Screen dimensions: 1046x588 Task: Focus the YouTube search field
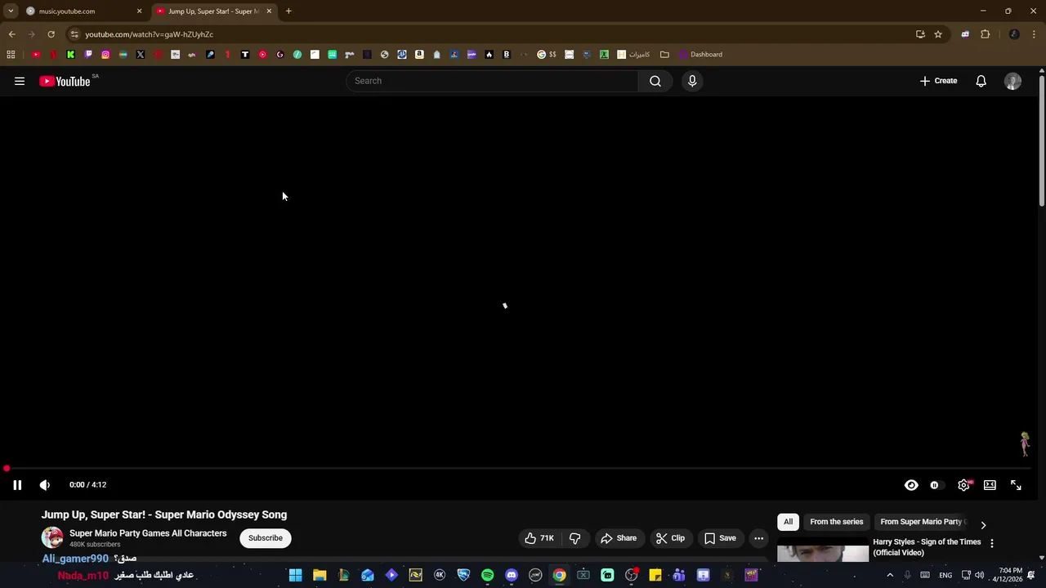(492, 81)
